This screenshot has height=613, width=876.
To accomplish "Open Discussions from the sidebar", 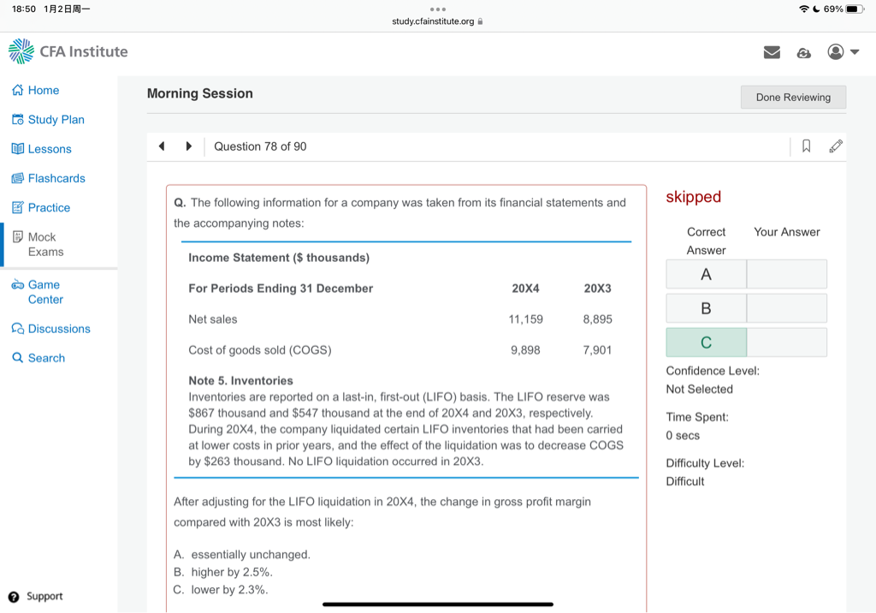I will 58,329.
